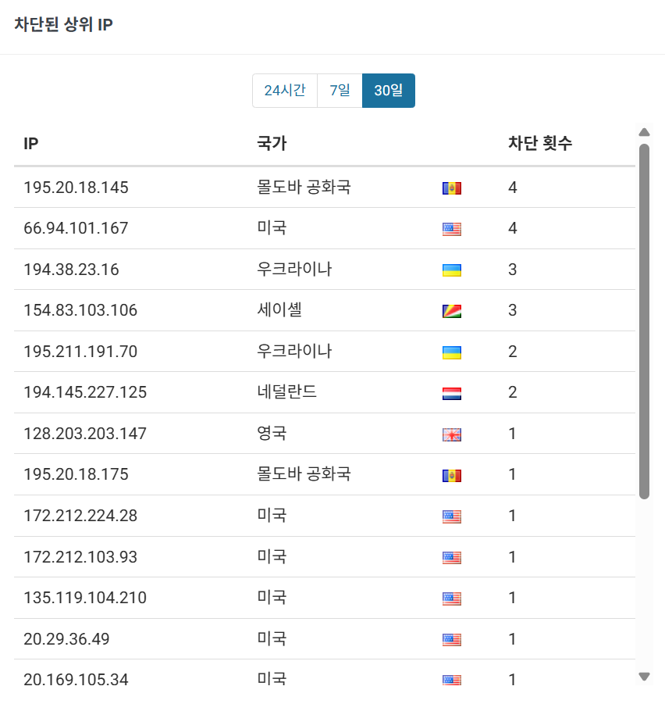Click the Ukraine flag for 194.38.23.16
The height and width of the screenshot is (704, 665).
(452, 270)
